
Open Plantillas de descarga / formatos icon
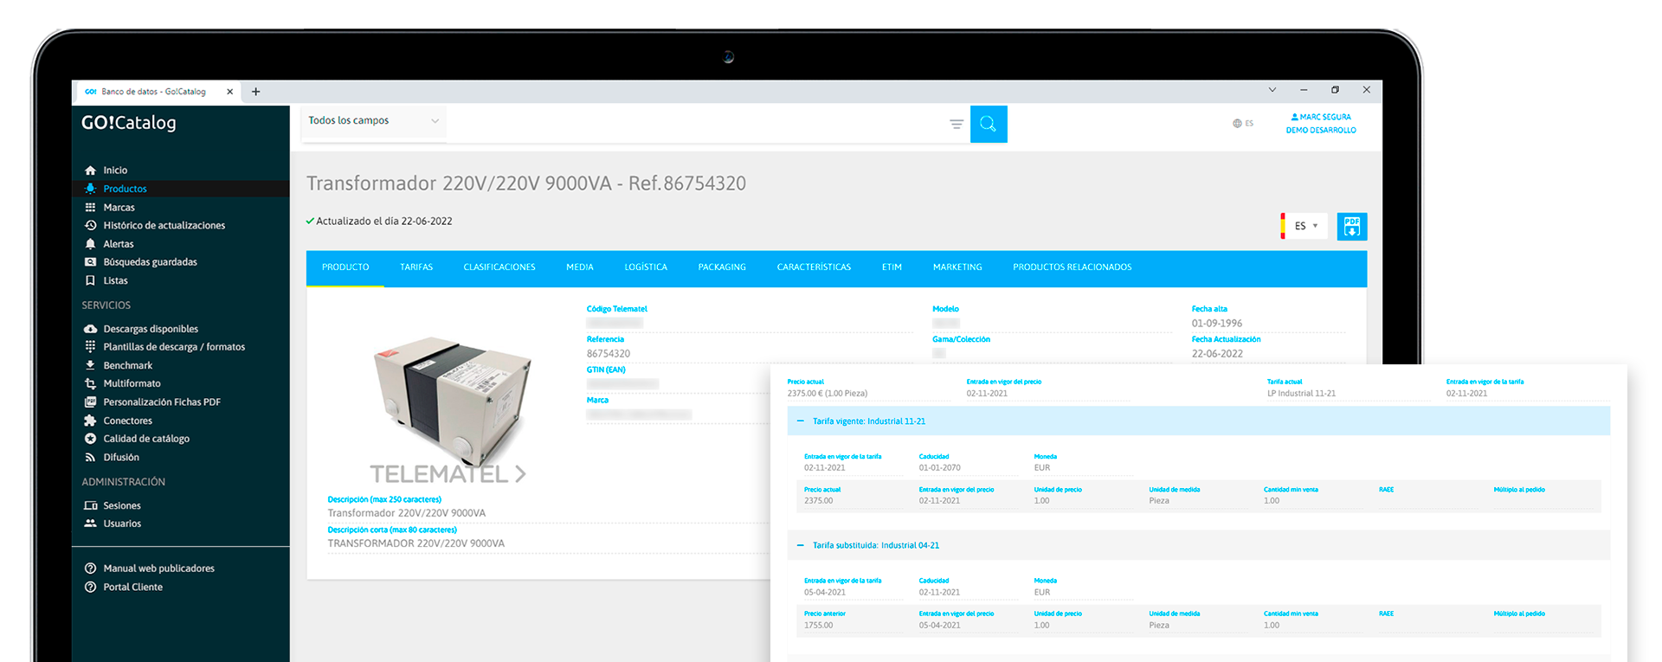(90, 347)
